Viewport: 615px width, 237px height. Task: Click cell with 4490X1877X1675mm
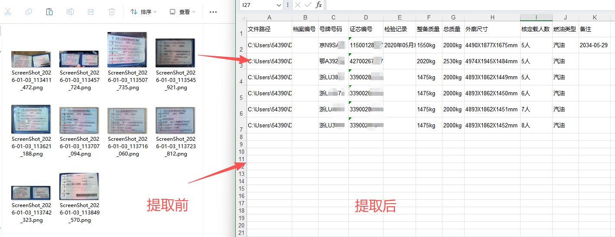492,45
